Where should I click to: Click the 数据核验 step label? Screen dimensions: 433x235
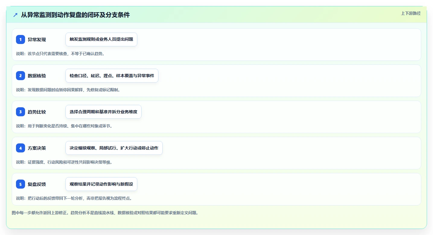(37, 76)
